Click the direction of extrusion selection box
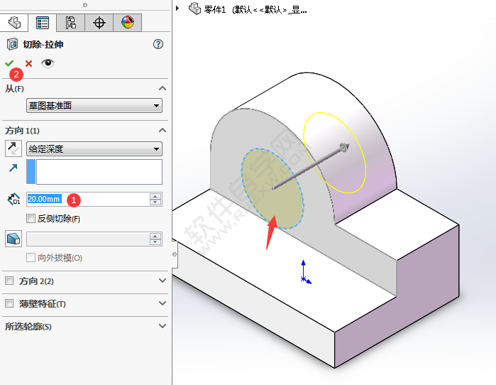 (x=94, y=172)
